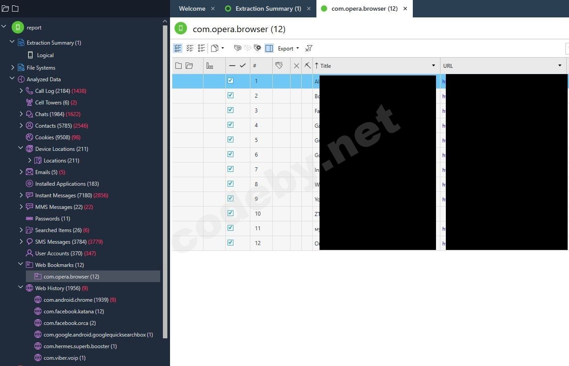Screen dimensions: 569x366
Task: Click the add tag icon
Action: click(x=237, y=48)
